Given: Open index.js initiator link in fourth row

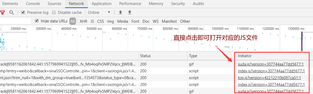Looking at the screenshot, I should [x=271, y=85].
